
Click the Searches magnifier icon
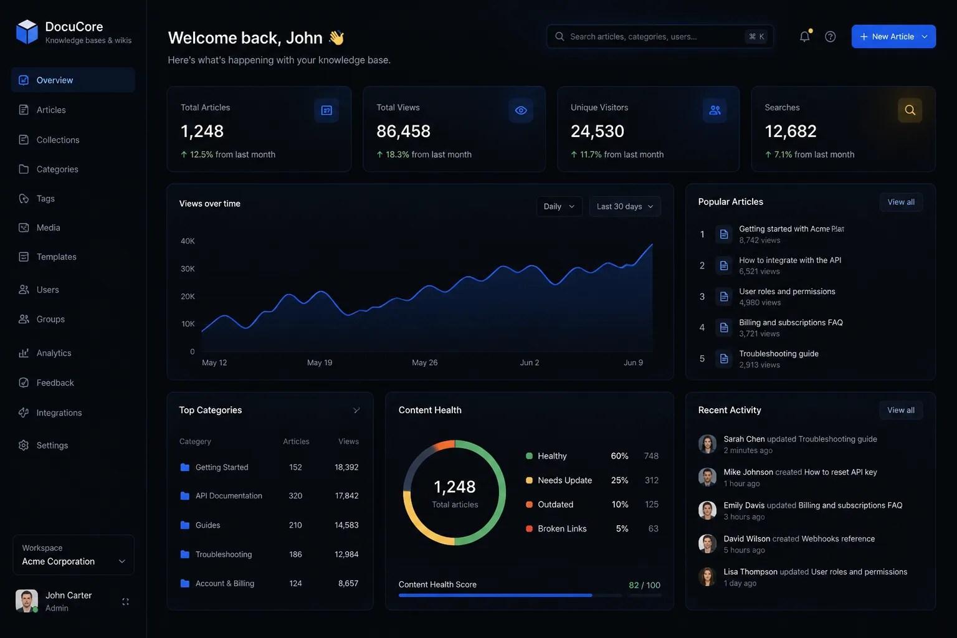pos(910,110)
